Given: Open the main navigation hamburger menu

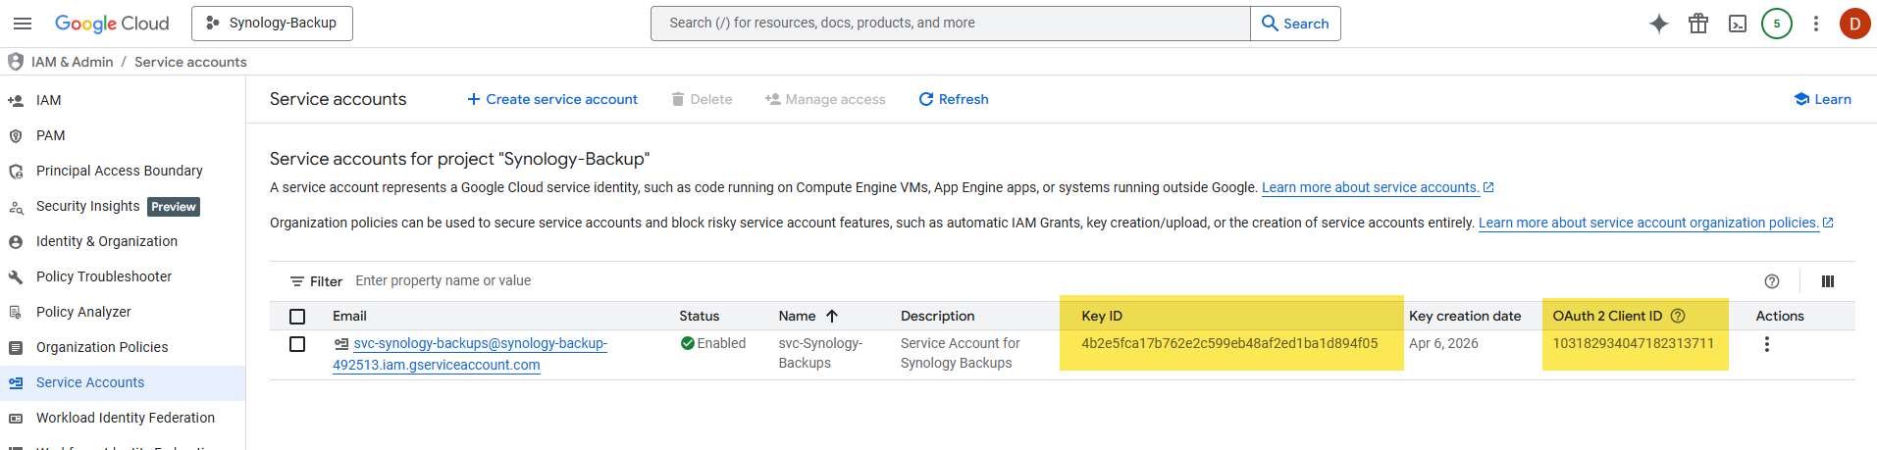Looking at the screenshot, I should point(23,24).
